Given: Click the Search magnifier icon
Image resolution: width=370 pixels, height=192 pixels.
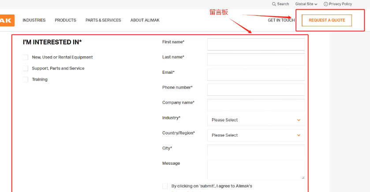Looking at the screenshot, I should coord(274,4).
